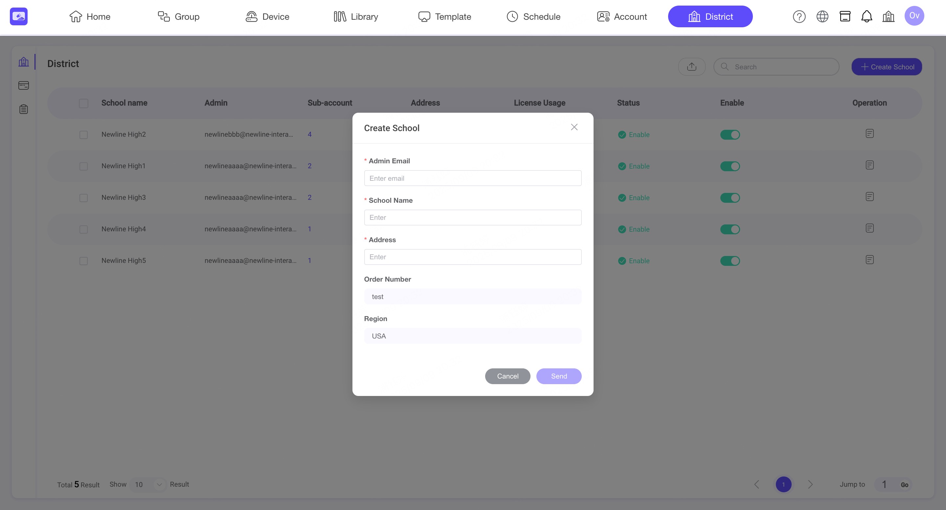
Task: Go to previous page with left chevron
Action: [x=756, y=484]
